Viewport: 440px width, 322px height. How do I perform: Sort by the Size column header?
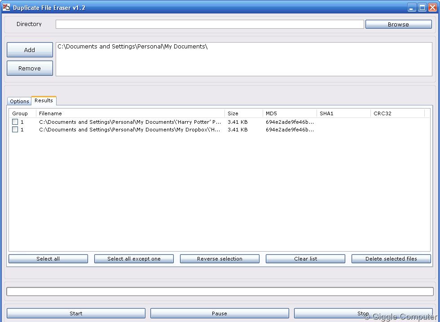[243, 113]
